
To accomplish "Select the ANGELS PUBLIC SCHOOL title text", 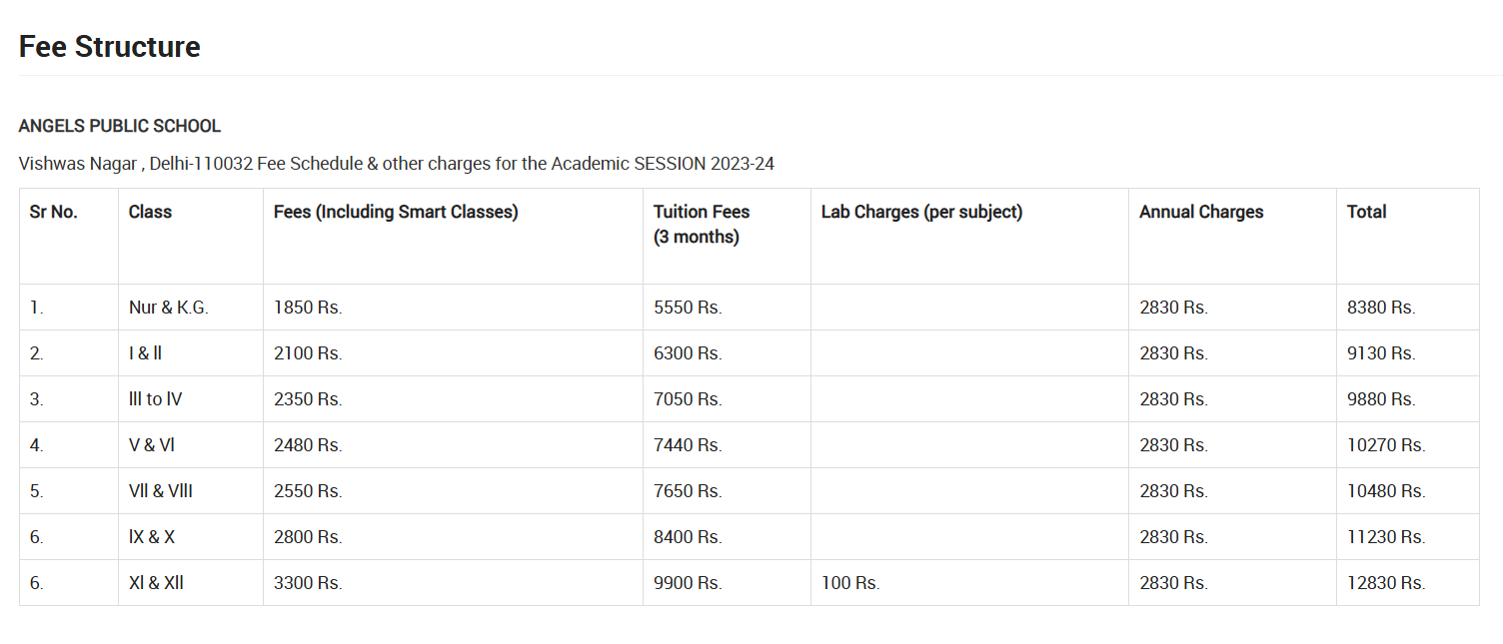I will point(120,127).
